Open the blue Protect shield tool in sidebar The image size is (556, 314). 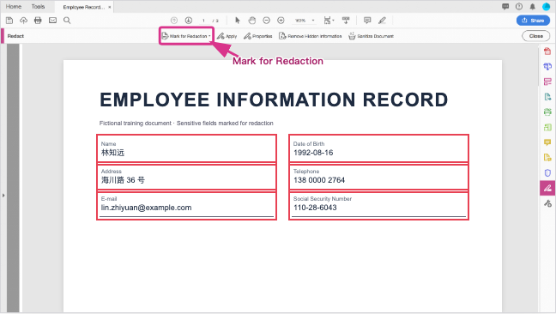[547, 172]
